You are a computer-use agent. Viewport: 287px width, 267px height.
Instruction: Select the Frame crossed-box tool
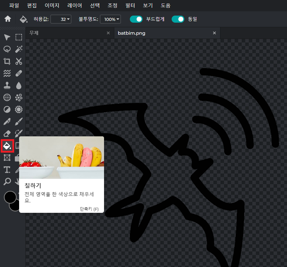click(7, 158)
